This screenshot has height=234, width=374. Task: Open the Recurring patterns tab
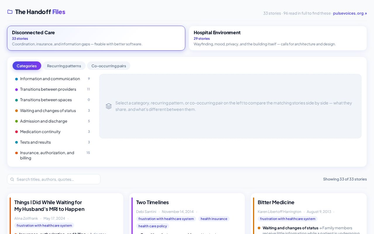(64, 66)
